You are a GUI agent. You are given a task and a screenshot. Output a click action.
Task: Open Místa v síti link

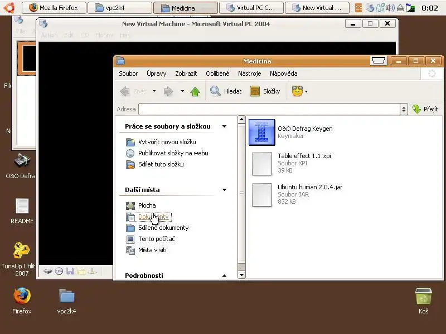[x=152, y=250]
